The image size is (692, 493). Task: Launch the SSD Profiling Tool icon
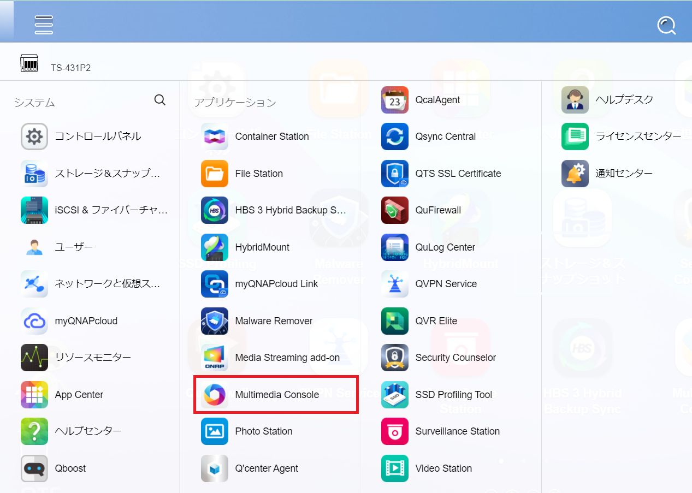[395, 395]
